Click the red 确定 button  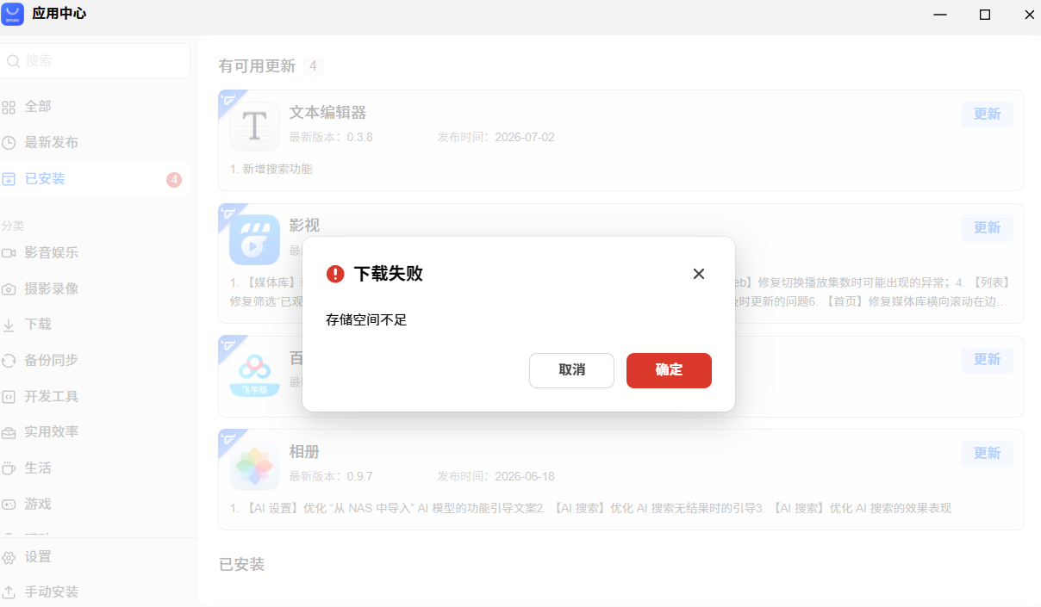669,370
